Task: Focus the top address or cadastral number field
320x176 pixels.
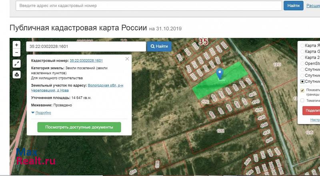Action: 148,6
